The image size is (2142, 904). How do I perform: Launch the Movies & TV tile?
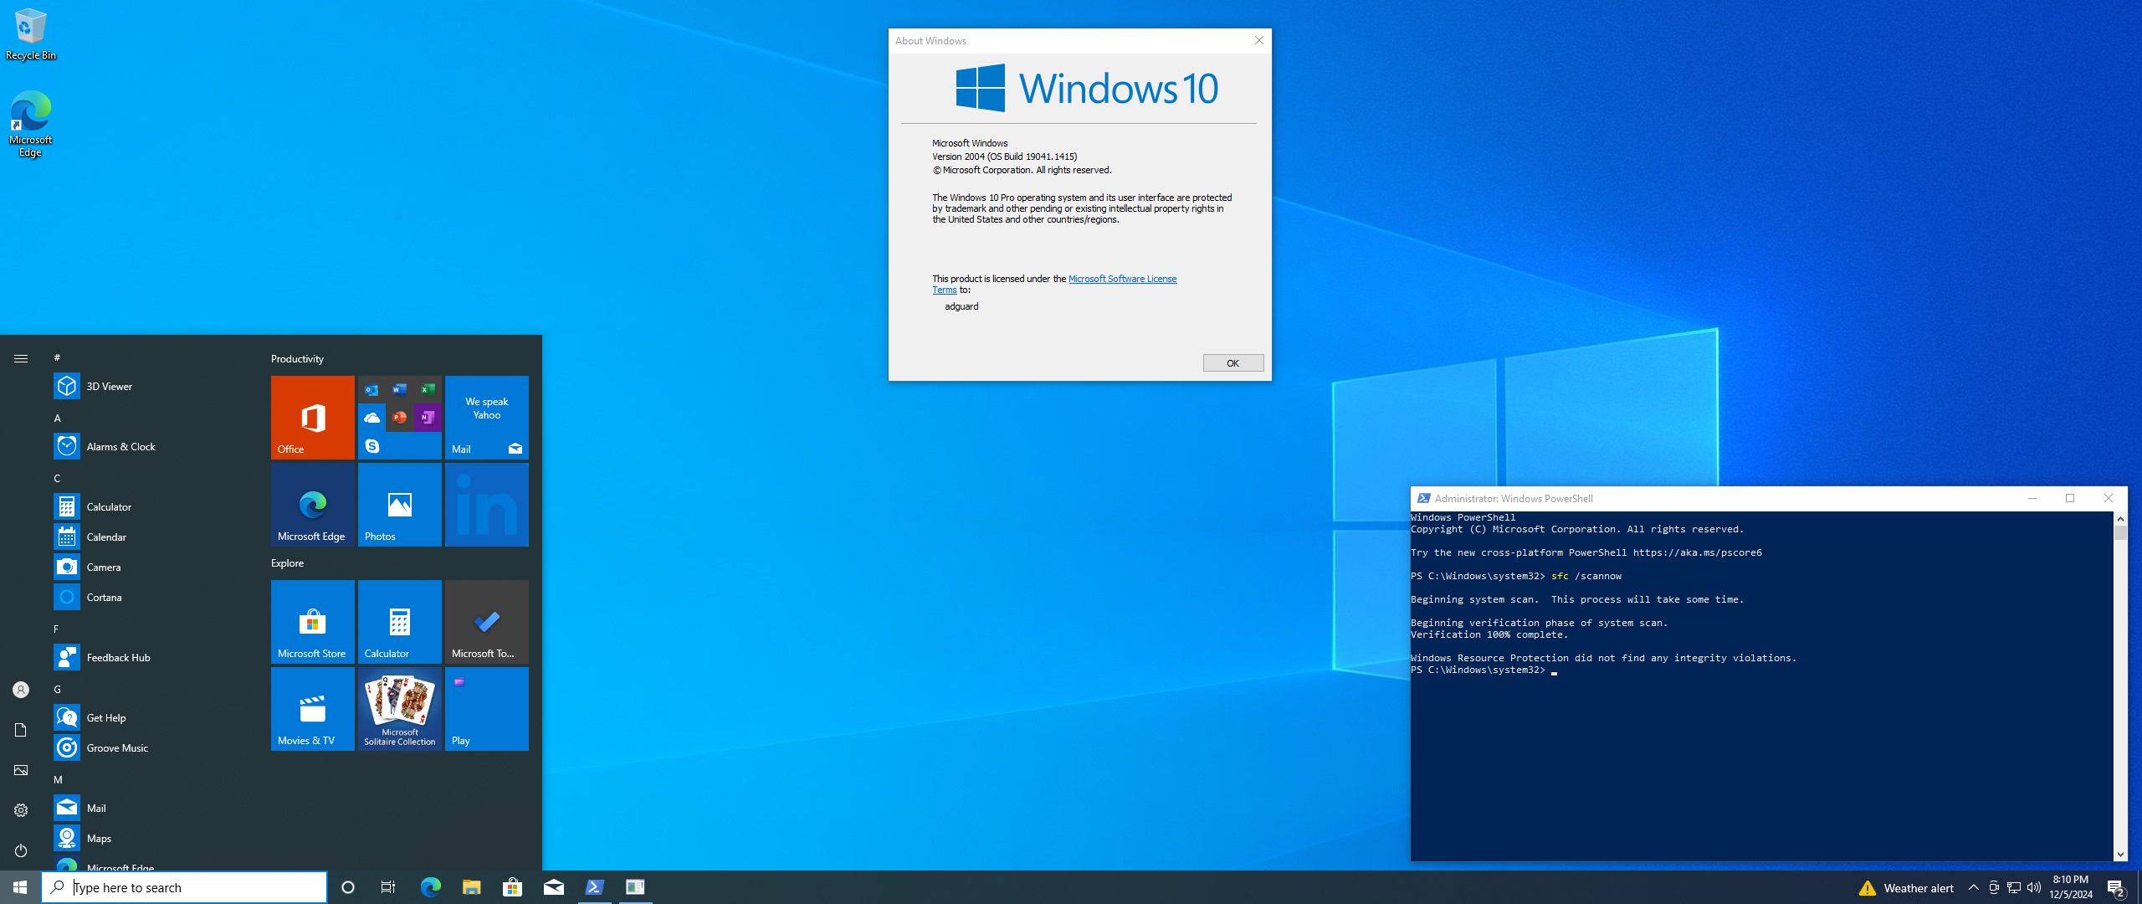point(313,709)
